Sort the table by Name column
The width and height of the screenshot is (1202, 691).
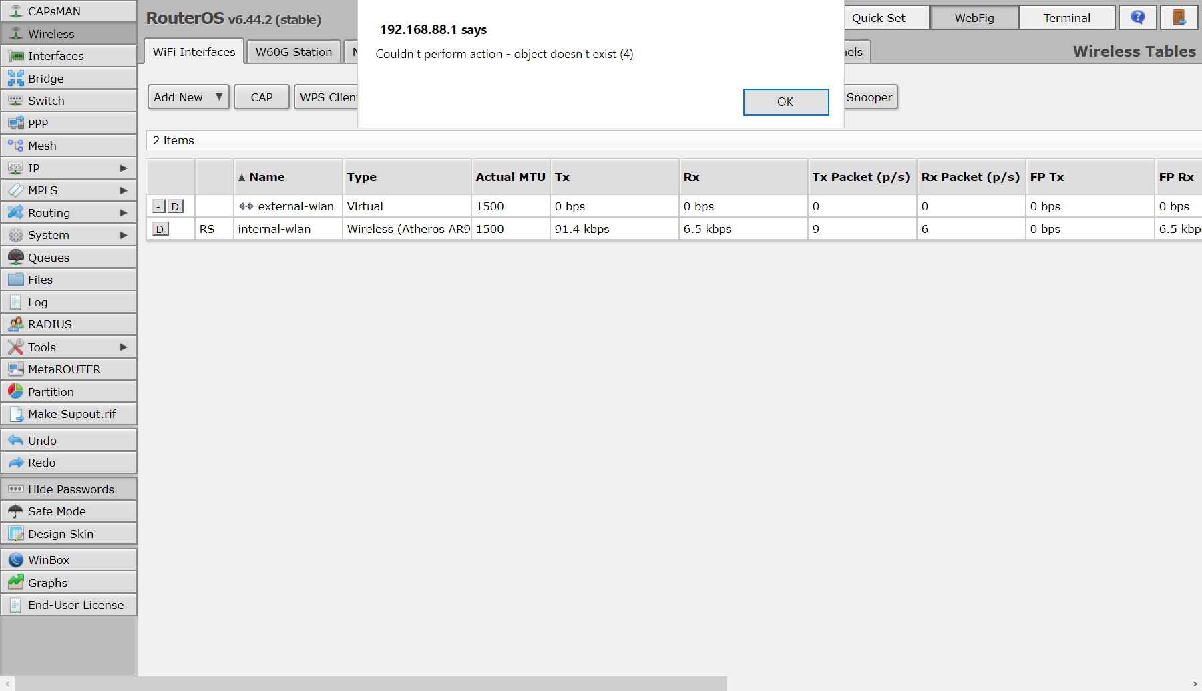point(288,177)
